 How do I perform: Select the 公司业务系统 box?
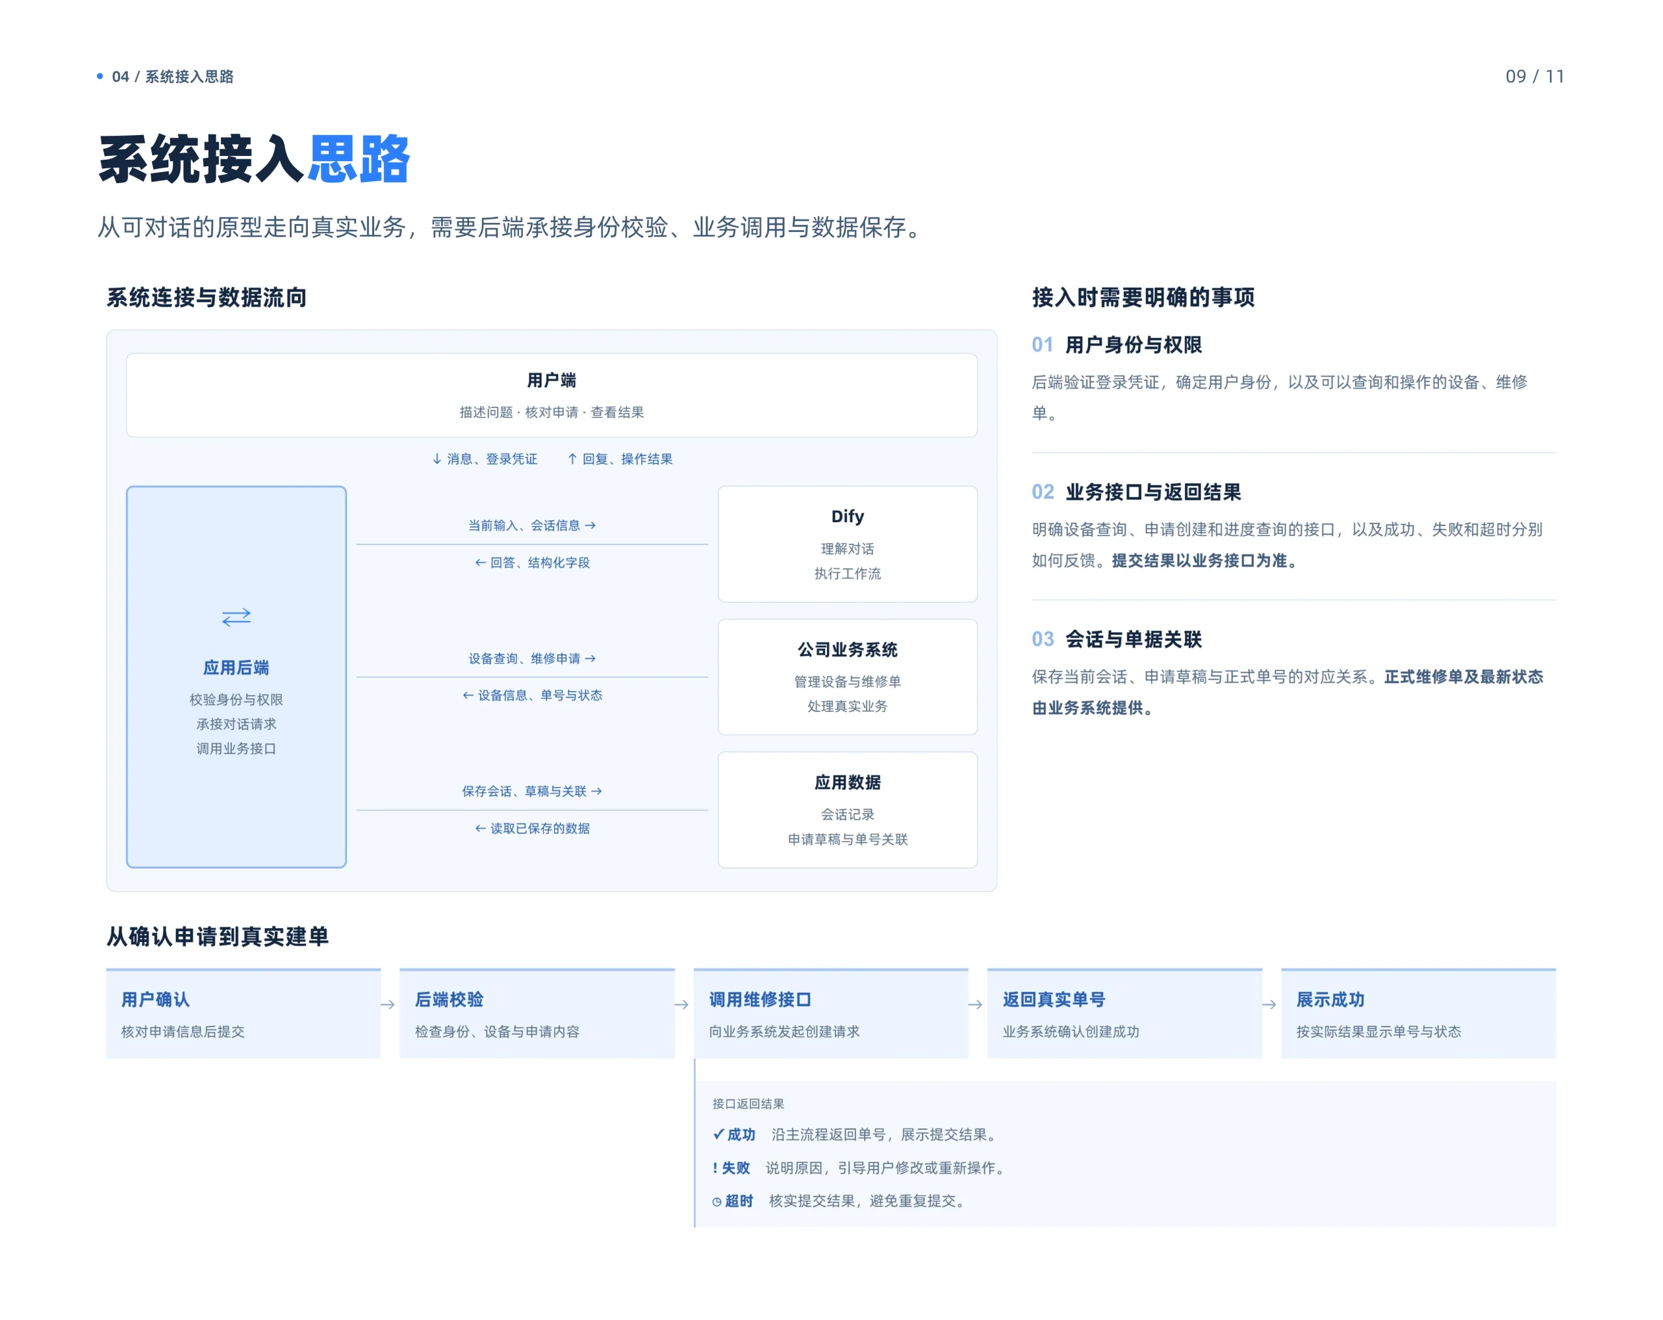point(848,677)
